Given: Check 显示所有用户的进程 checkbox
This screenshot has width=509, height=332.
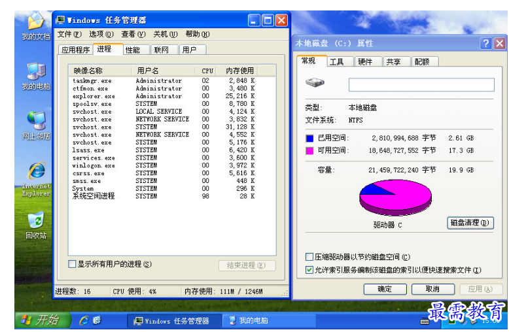Looking at the screenshot, I should (x=72, y=264).
